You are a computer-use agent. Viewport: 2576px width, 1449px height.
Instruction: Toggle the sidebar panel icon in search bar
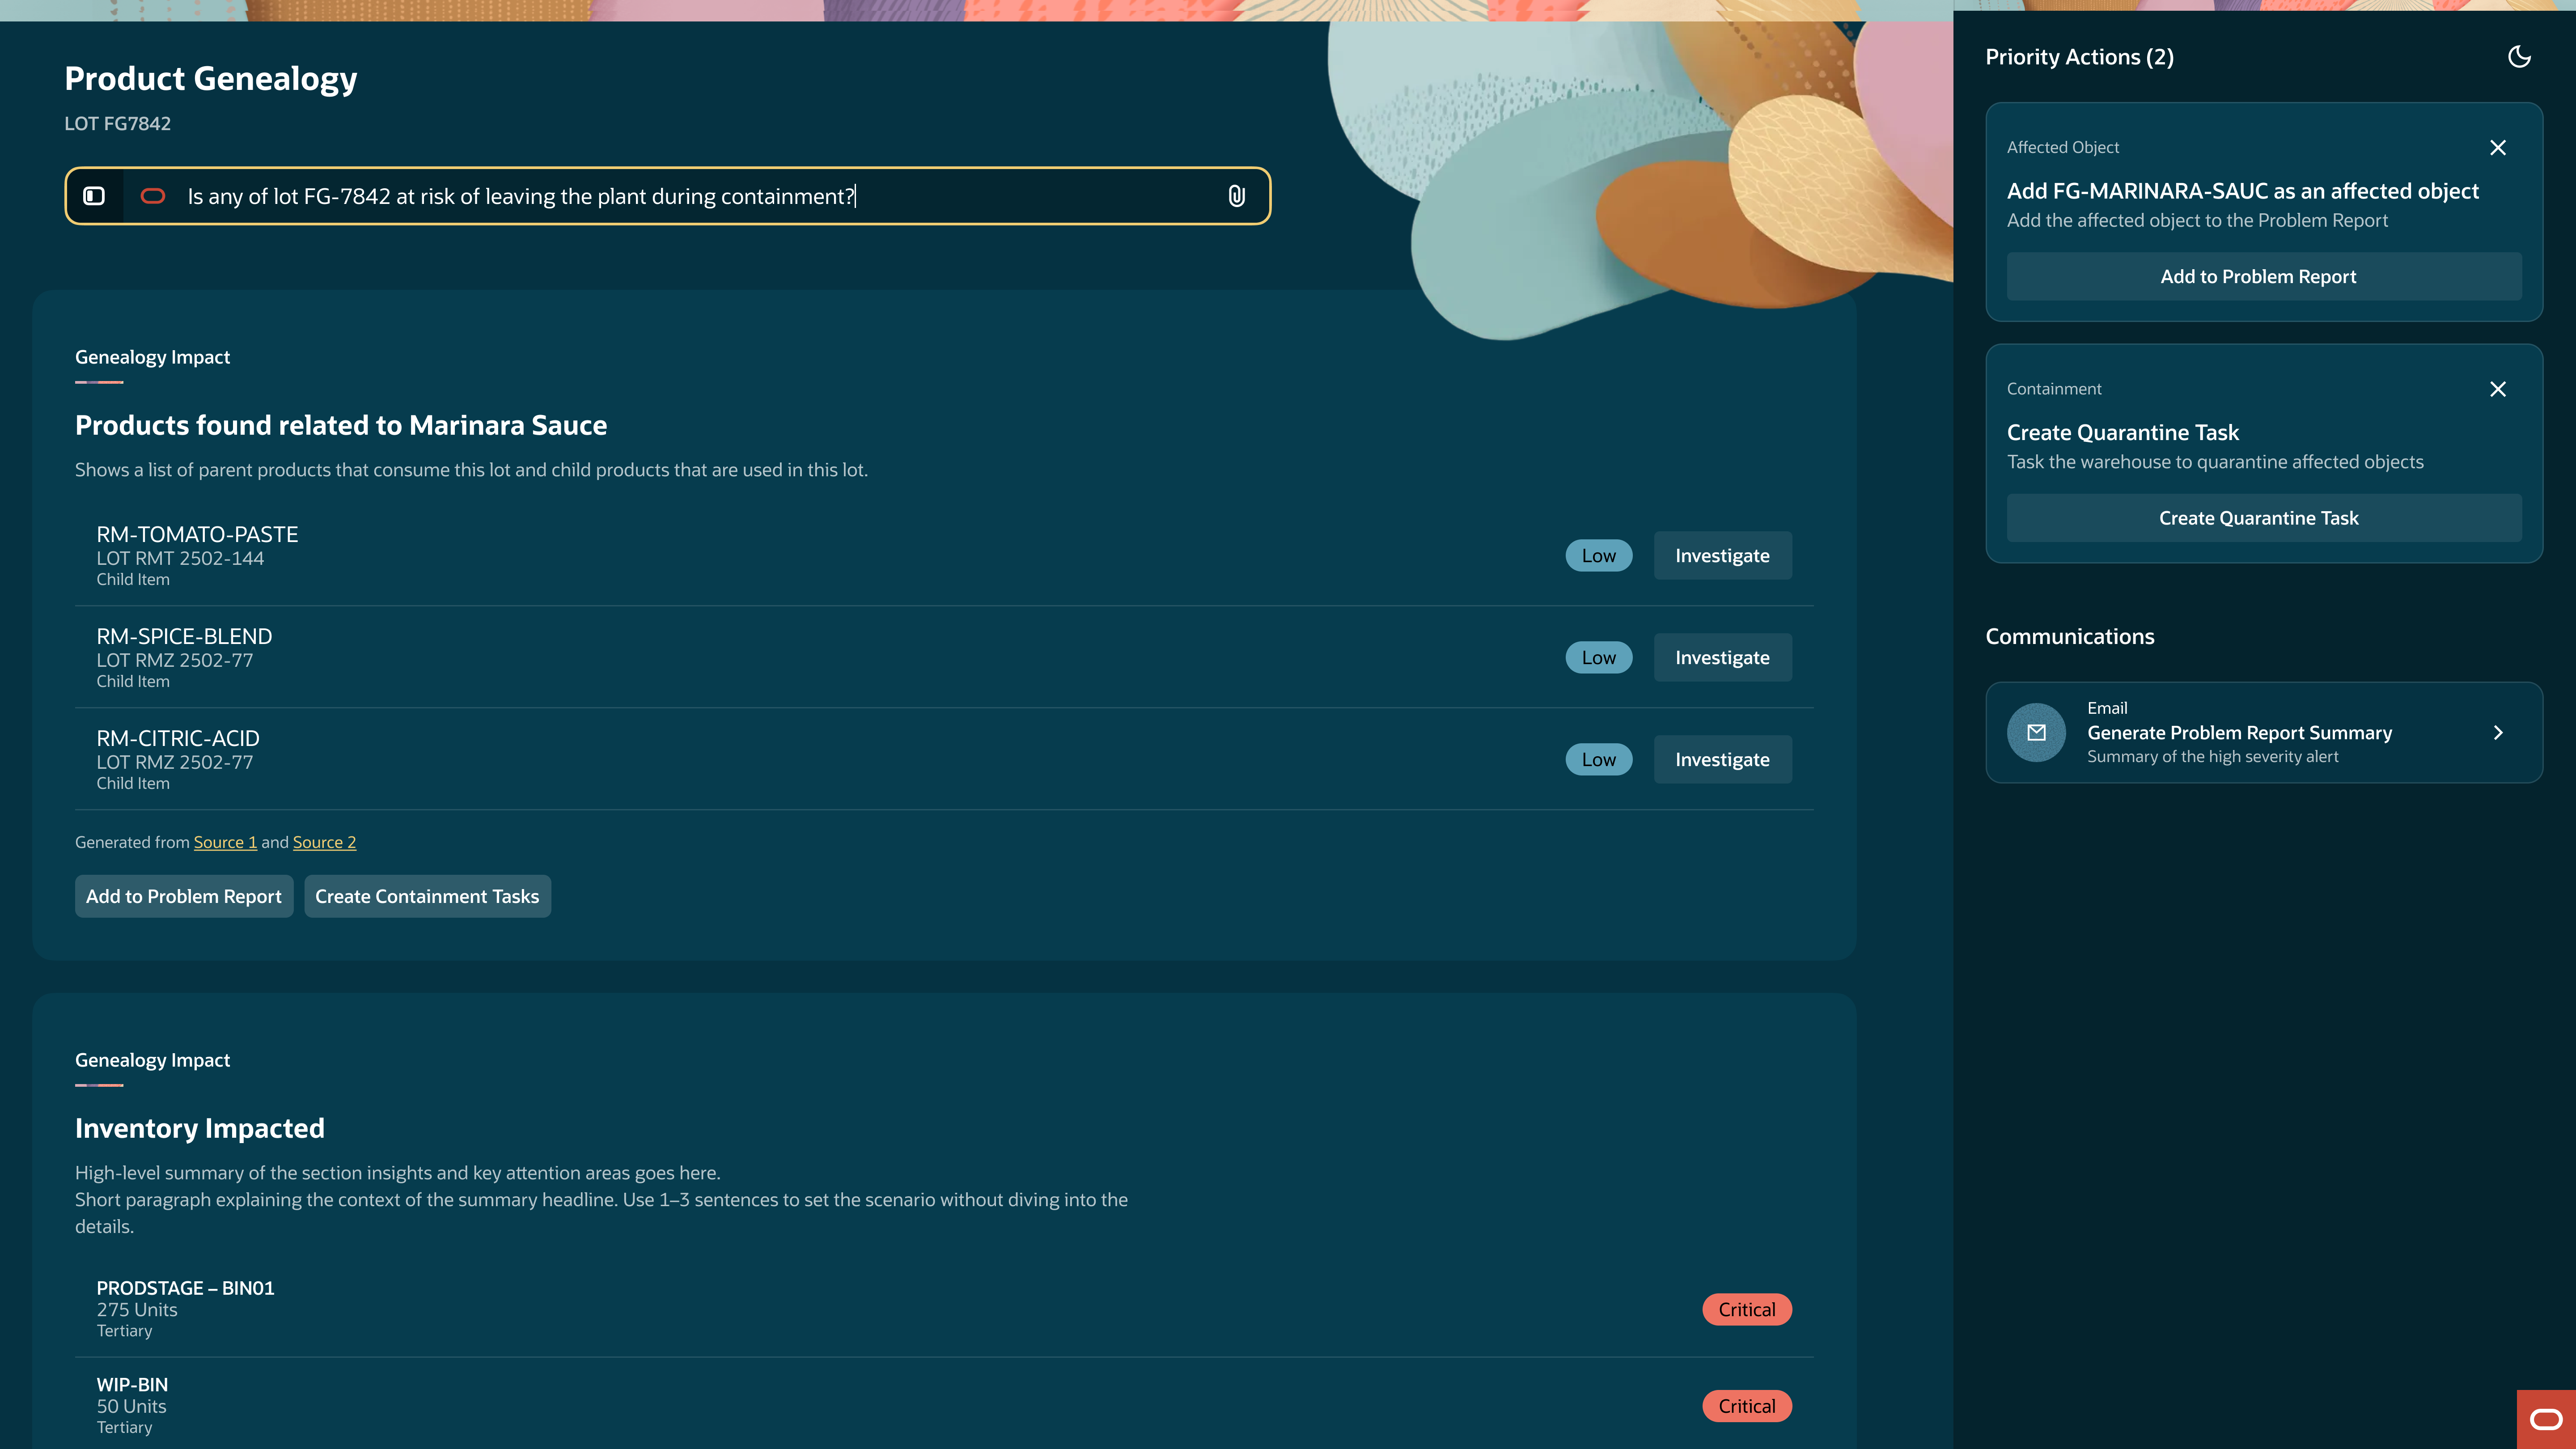click(94, 196)
